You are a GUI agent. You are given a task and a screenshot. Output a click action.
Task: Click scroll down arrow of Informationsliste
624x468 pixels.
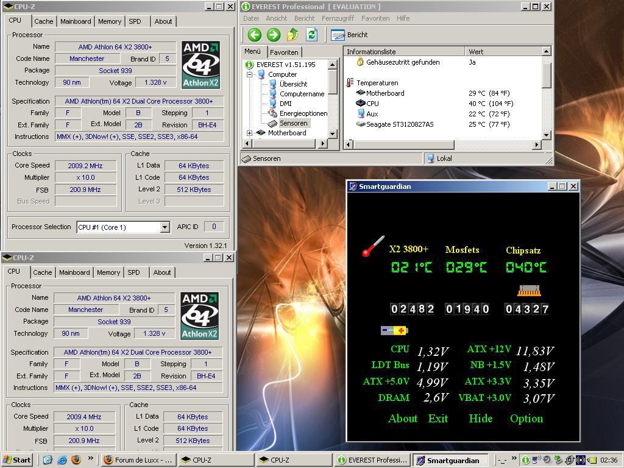point(547,135)
